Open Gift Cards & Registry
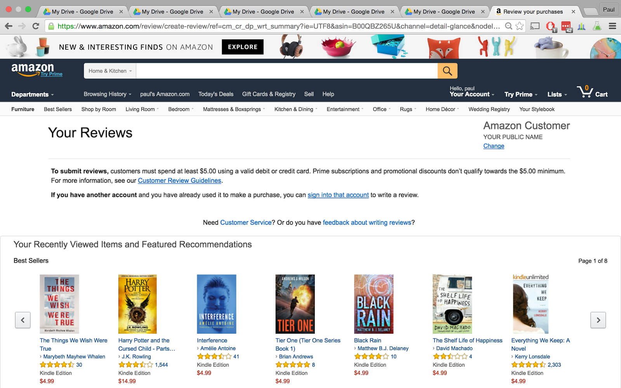The height and width of the screenshot is (388, 621). pyautogui.click(x=269, y=94)
